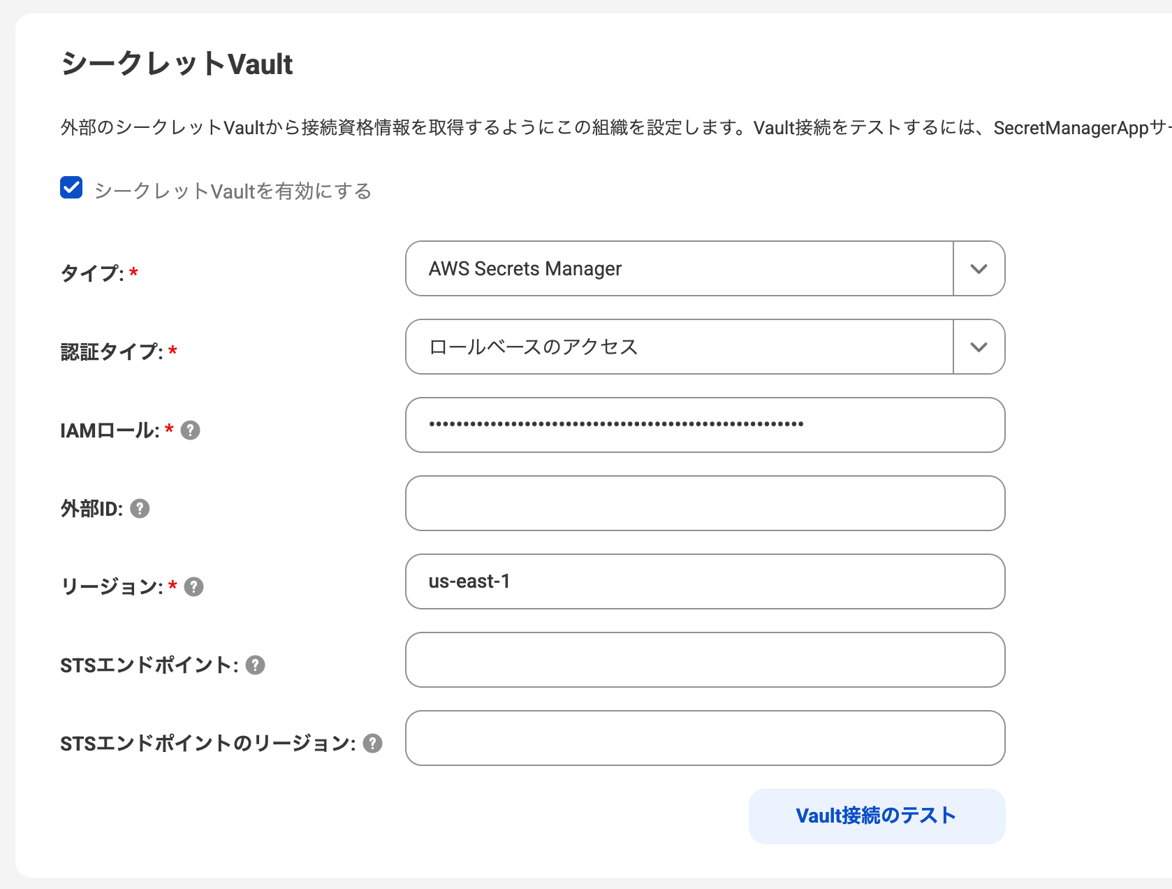Viewport: 1172px width, 889px height.
Task: Click the タイプ field label
Action: tap(91, 273)
